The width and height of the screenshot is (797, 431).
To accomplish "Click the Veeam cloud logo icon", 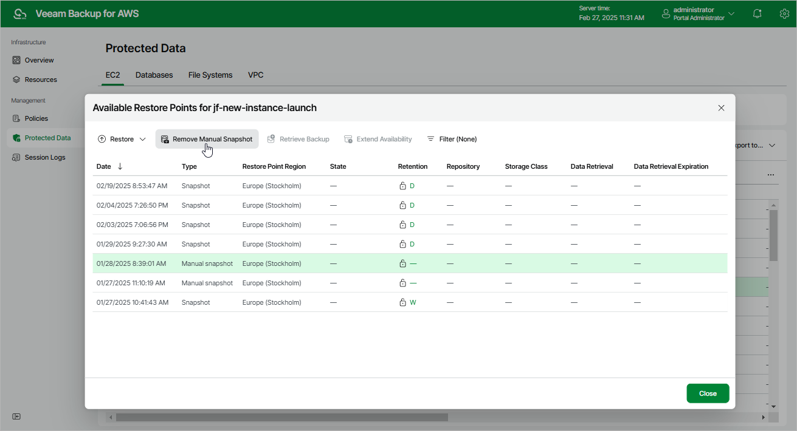I will [x=20, y=13].
